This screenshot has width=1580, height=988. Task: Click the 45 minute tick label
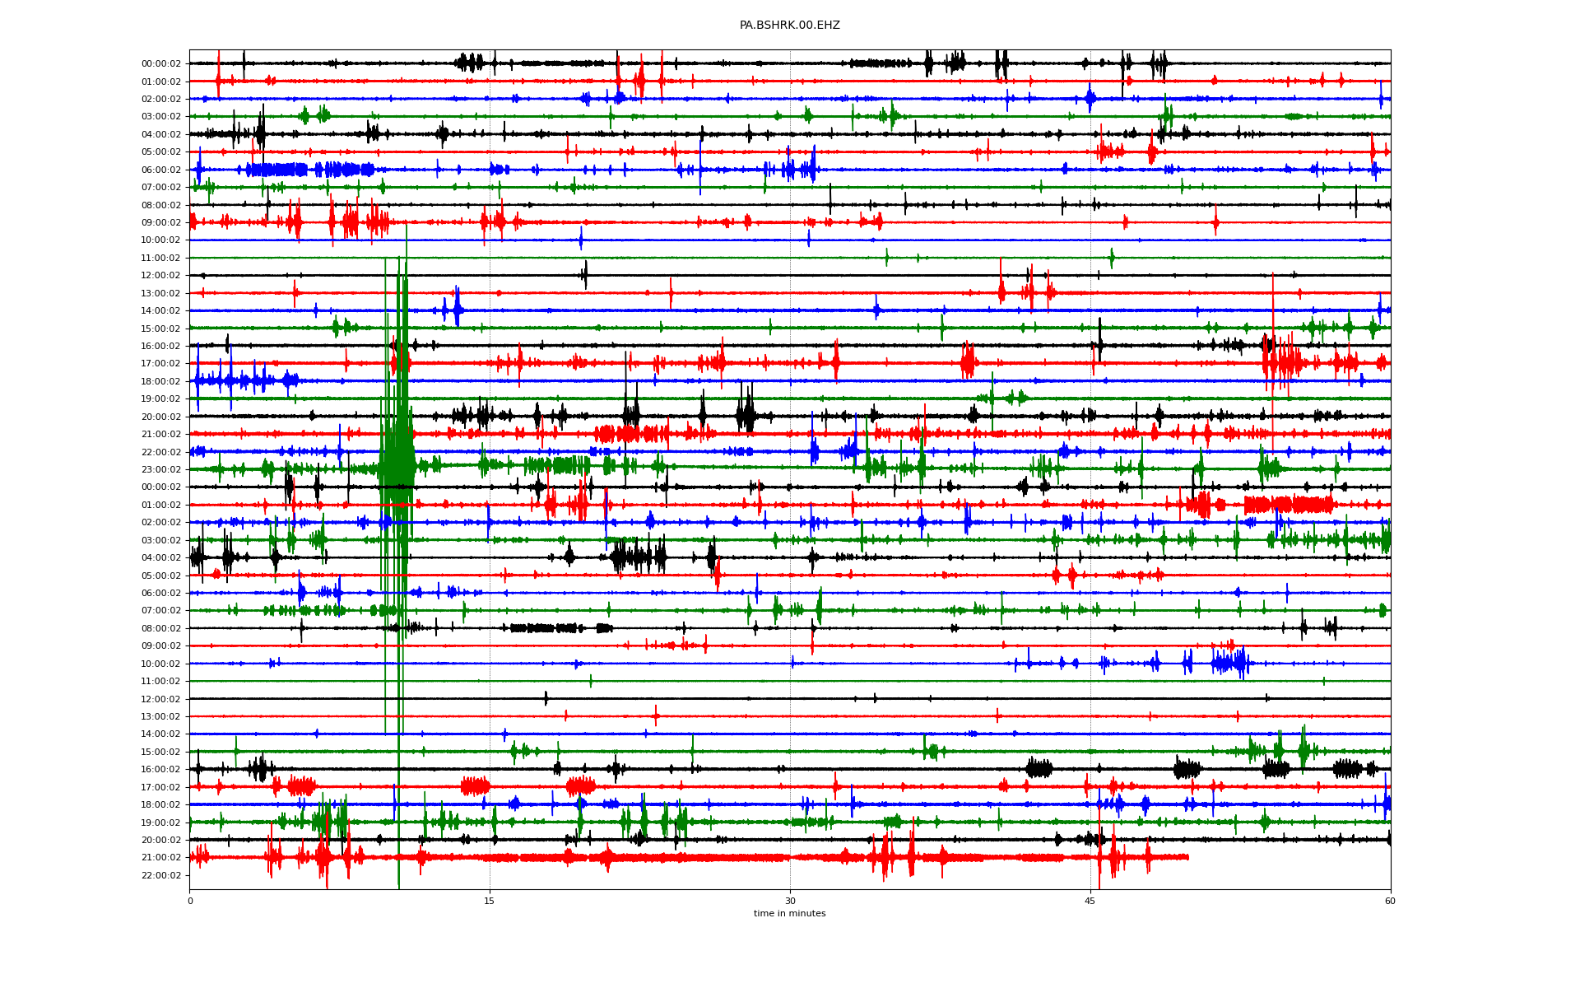click(x=1090, y=901)
